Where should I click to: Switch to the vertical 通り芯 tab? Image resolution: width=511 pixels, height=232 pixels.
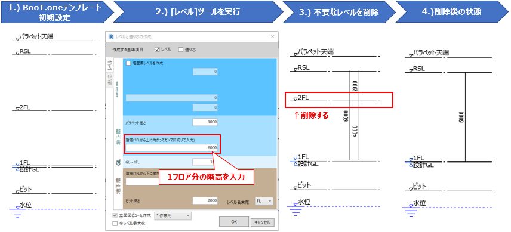[x=110, y=81]
